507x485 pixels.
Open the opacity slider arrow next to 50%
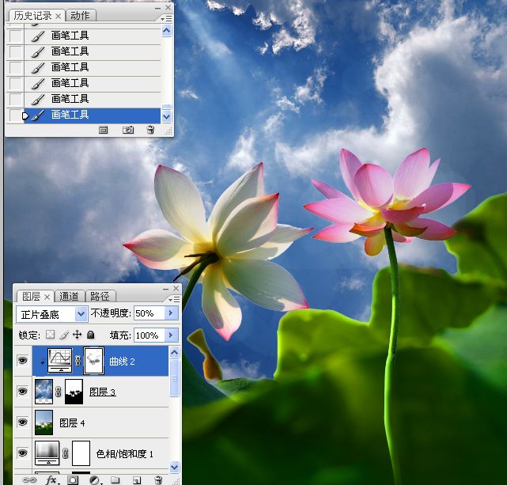pos(171,313)
